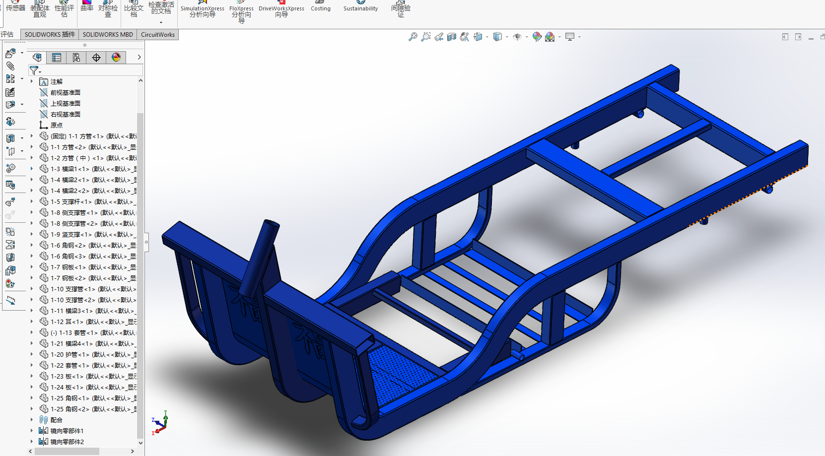Open Hide/Show Items eye dropdown
The height and width of the screenshot is (456, 825).
[527, 37]
